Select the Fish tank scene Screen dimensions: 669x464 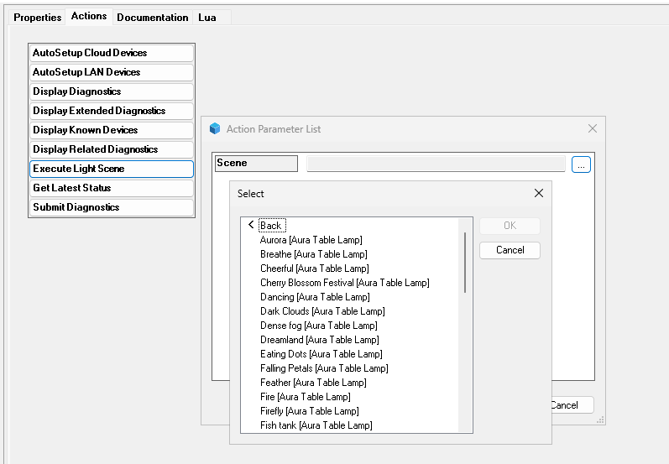pyautogui.click(x=316, y=425)
